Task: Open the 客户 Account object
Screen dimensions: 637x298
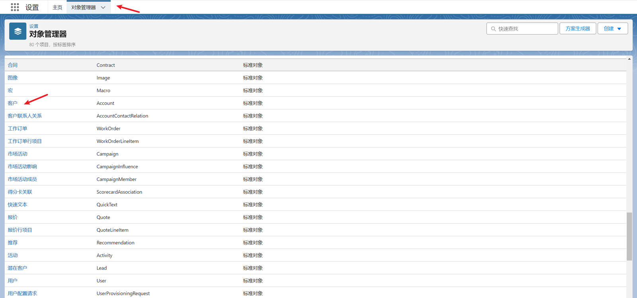Action: [x=13, y=103]
